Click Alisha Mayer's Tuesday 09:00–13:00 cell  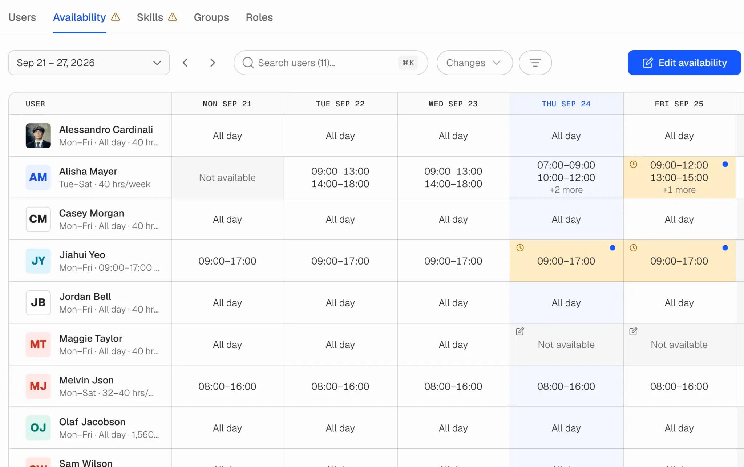pyautogui.click(x=340, y=177)
